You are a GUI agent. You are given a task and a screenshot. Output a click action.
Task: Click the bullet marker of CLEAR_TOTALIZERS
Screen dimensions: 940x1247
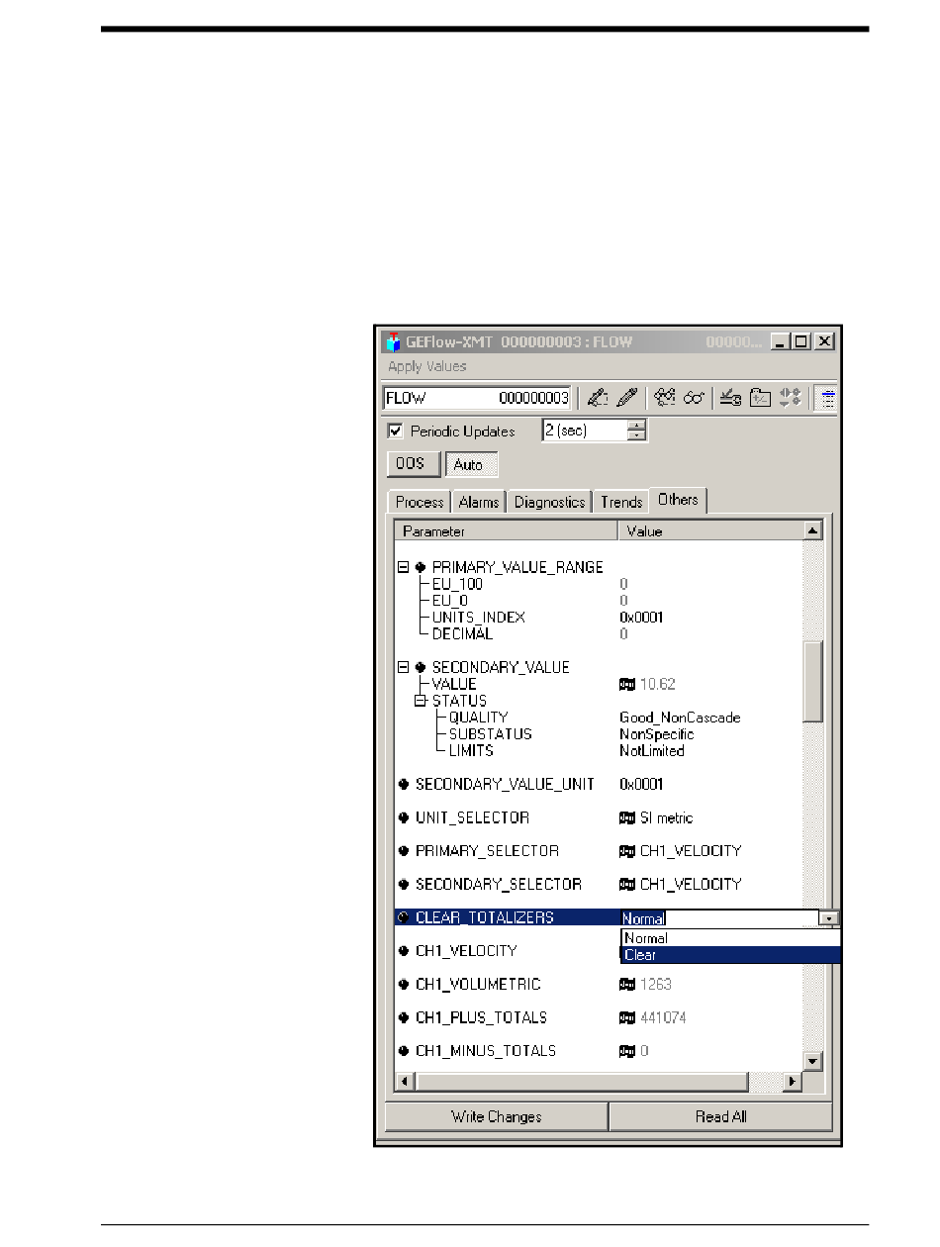[404, 917]
